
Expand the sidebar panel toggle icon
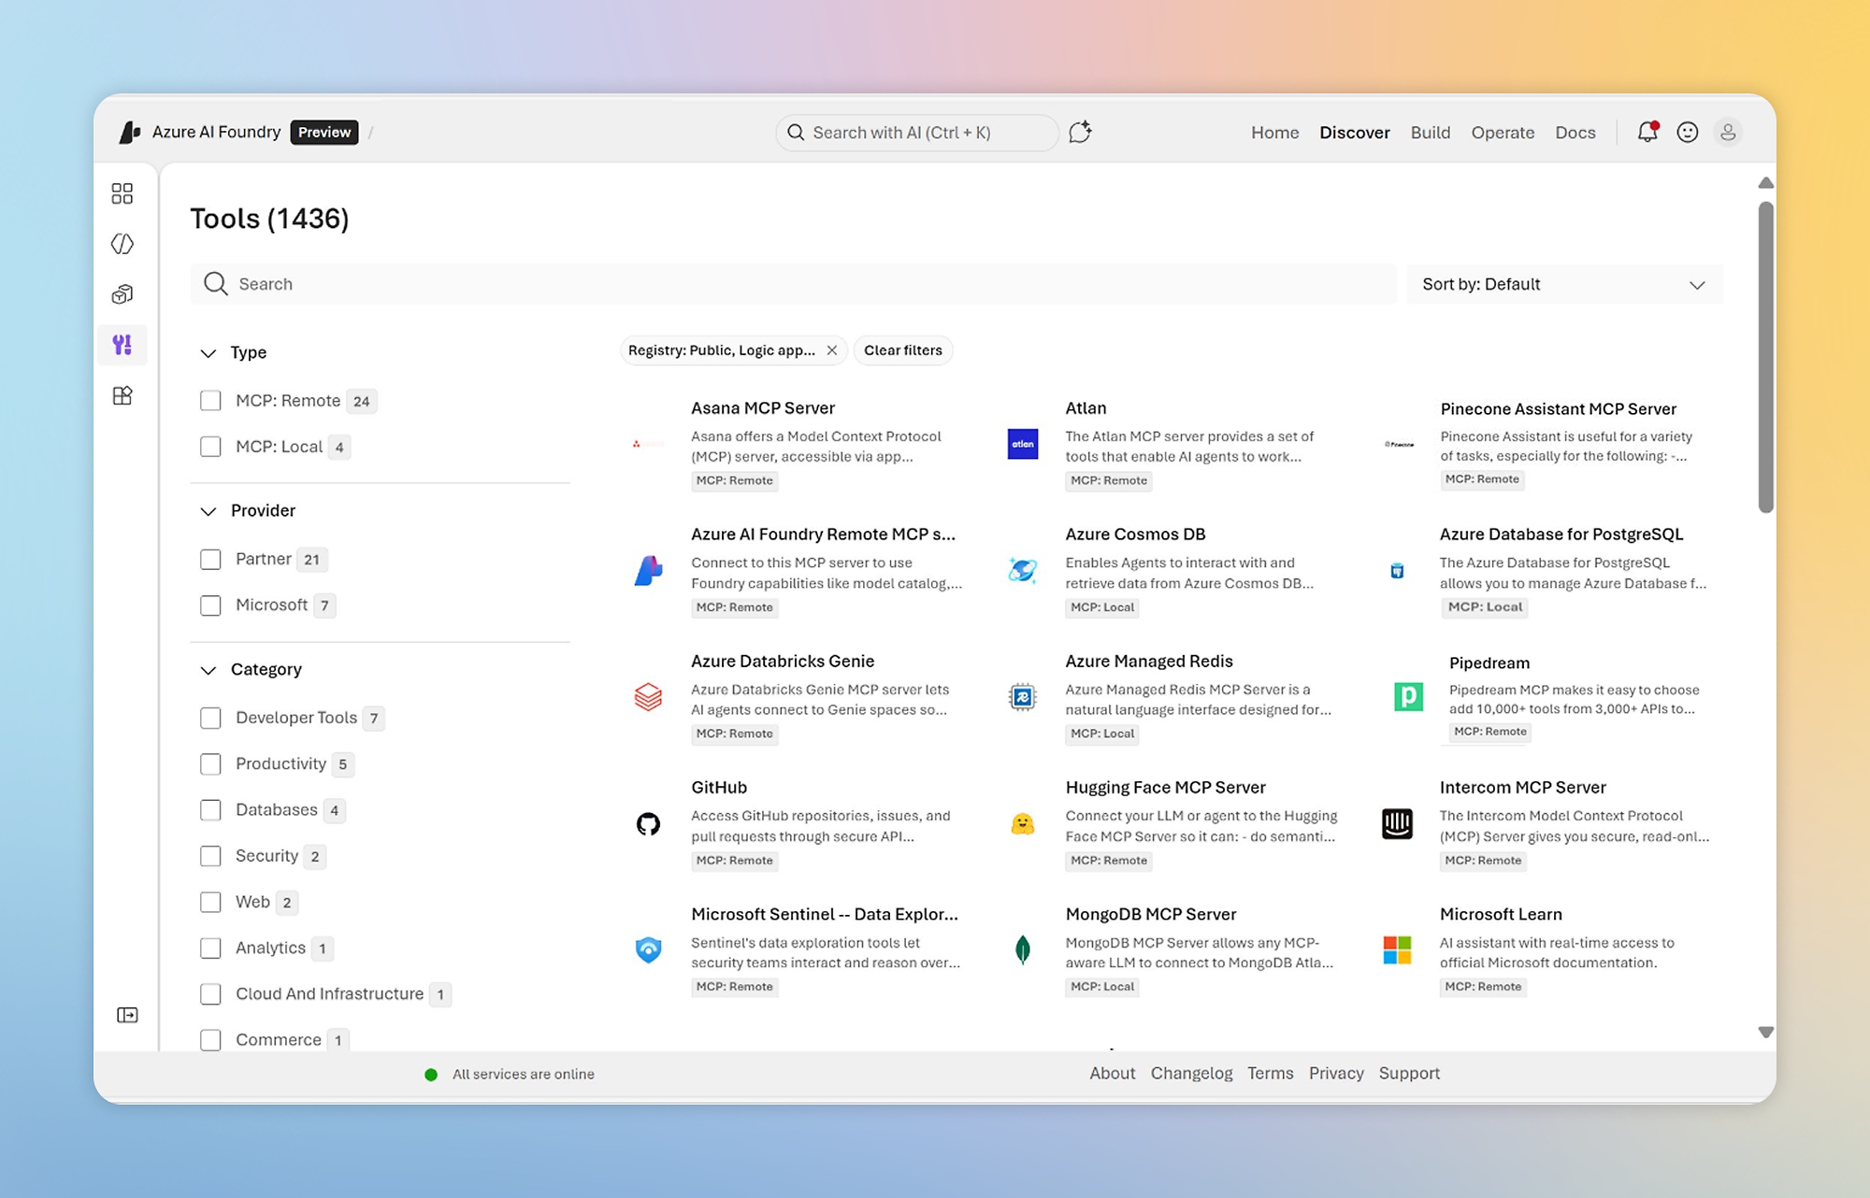[x=127, y=1015]
